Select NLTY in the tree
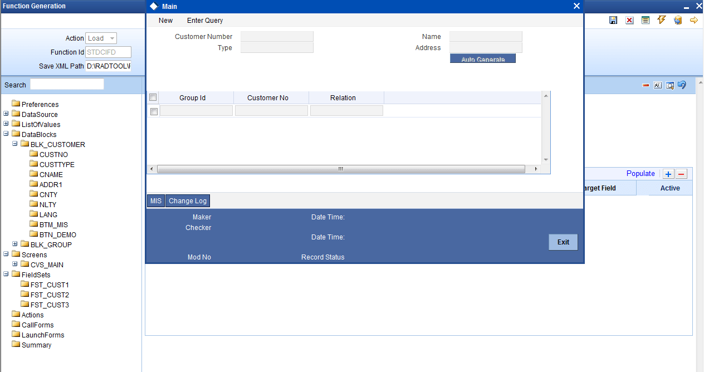704x372 pixels. (48, 204)
